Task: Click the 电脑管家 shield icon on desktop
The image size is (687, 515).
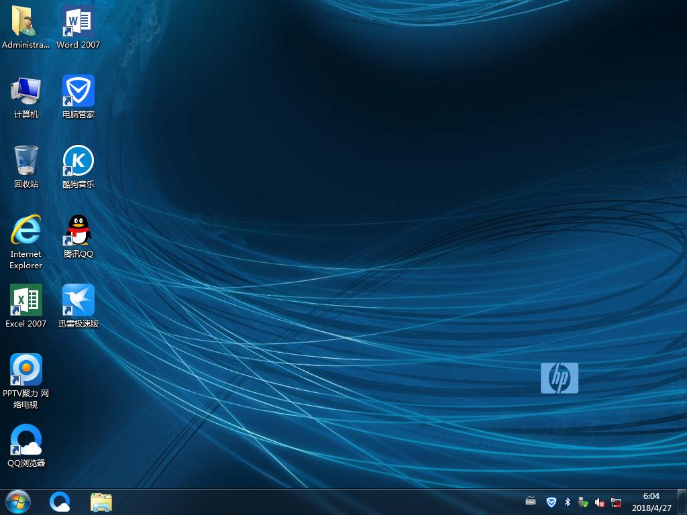Action: pyautogui.click(x=78, y=91)
